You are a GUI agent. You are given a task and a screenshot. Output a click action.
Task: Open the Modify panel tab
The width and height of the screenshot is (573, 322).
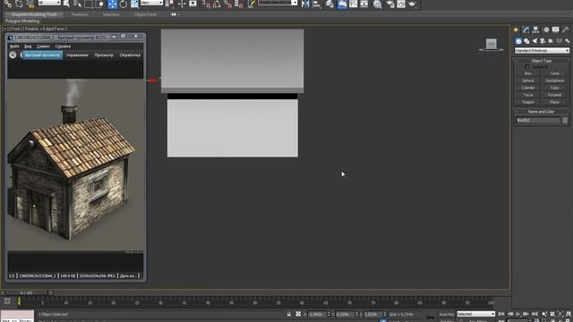point(526,30)
